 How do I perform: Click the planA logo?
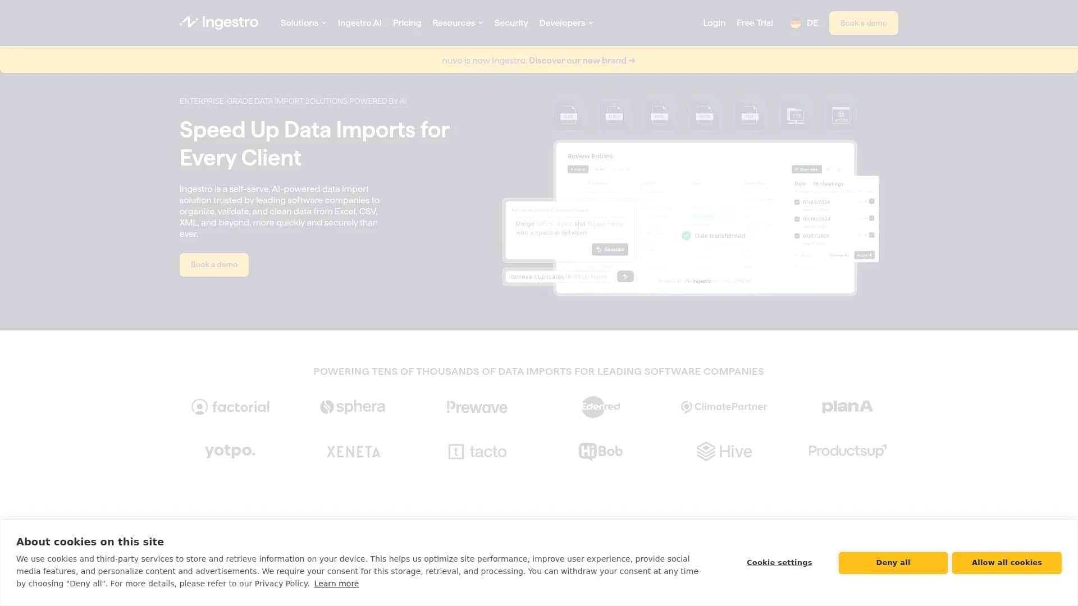pyautogui.click(x=847, y=407)
